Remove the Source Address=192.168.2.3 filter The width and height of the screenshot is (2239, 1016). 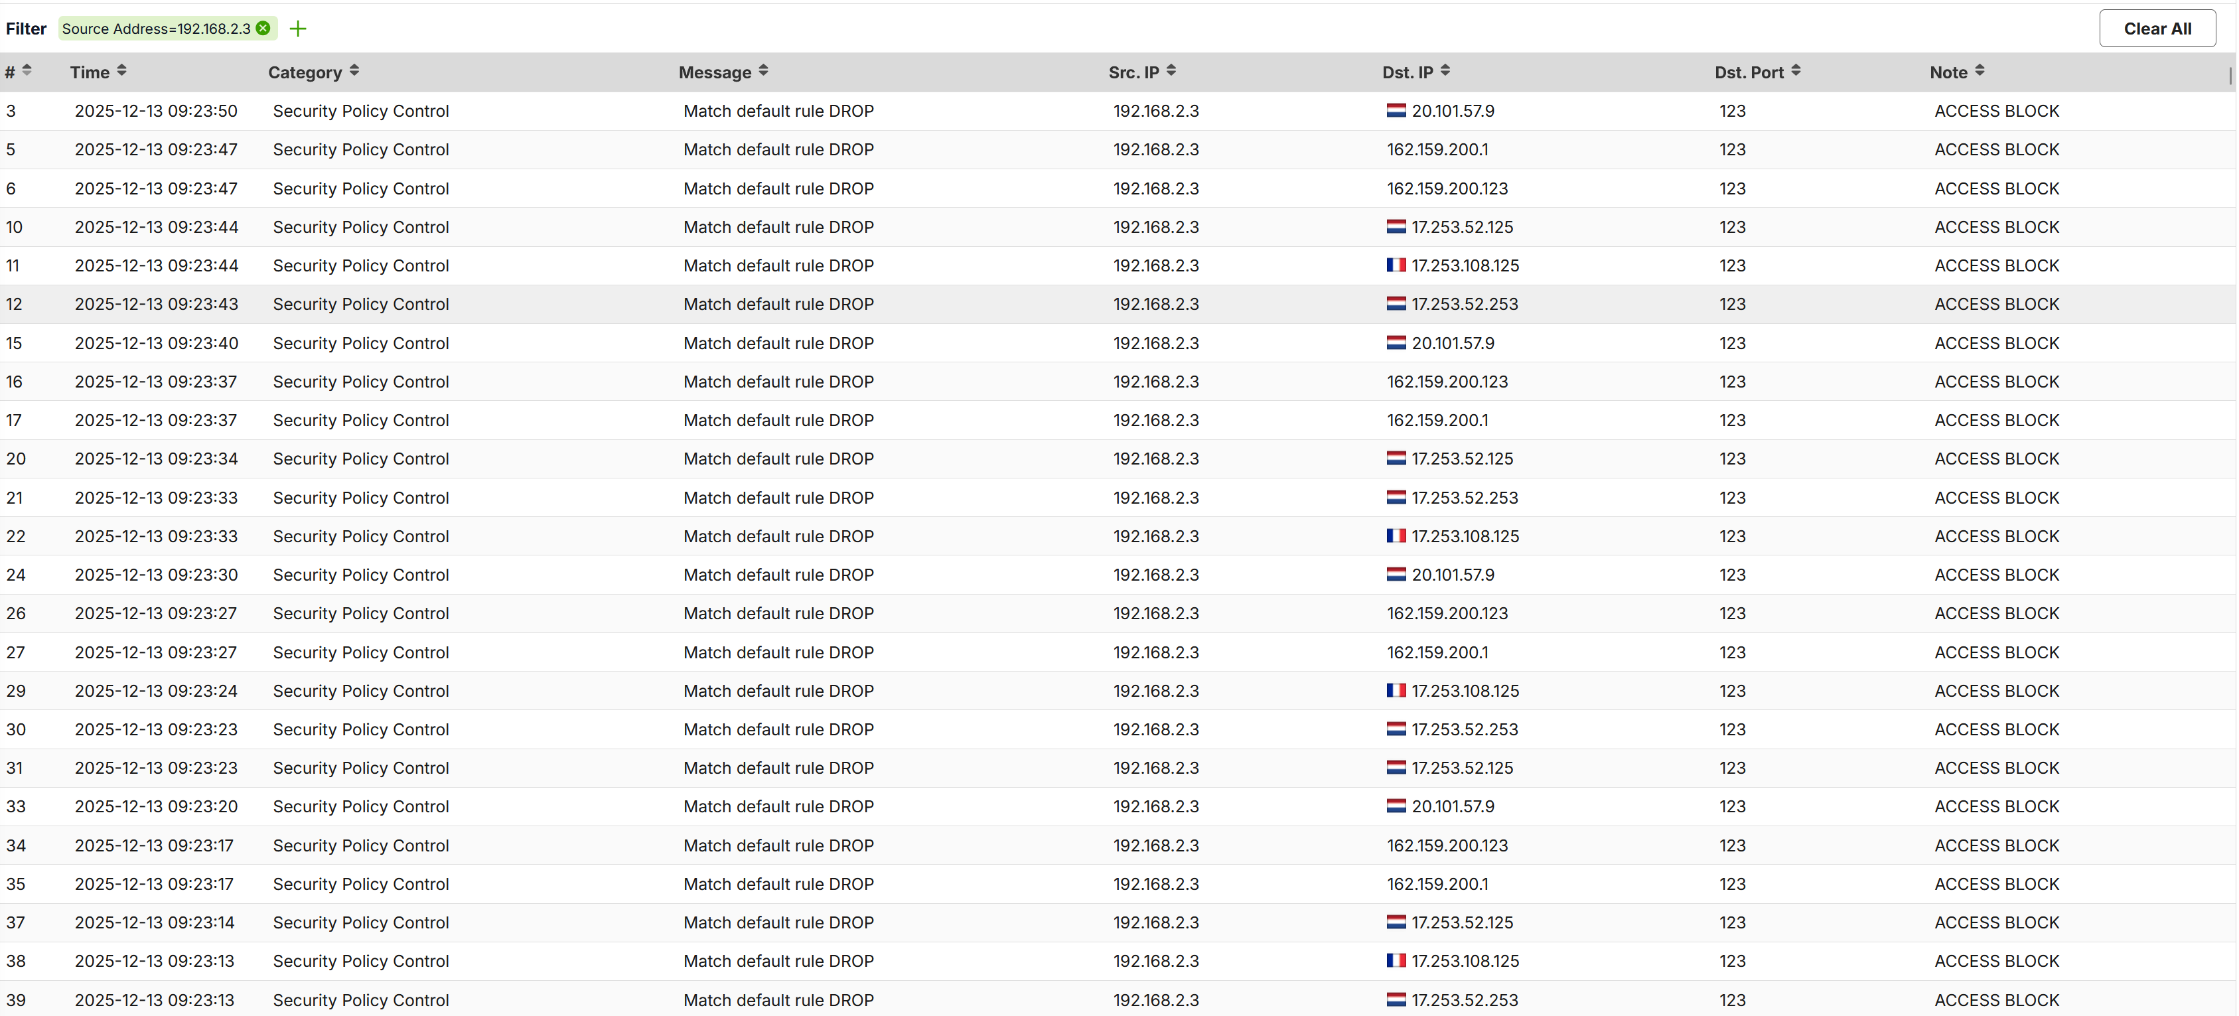pyautogui.click(x=263, y=29)
